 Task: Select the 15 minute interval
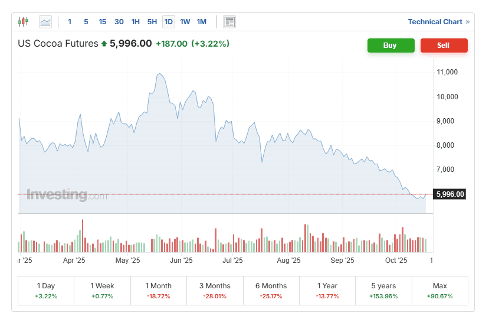tap(102, 22)
